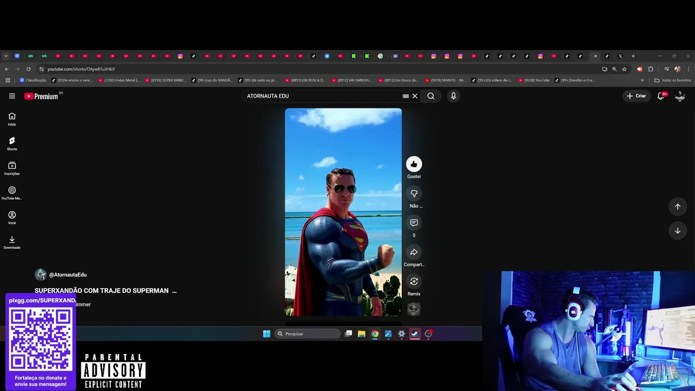695x391 pixels.
Task: Open the MANTIS - XA bookmark
Action: coord(445,80)
